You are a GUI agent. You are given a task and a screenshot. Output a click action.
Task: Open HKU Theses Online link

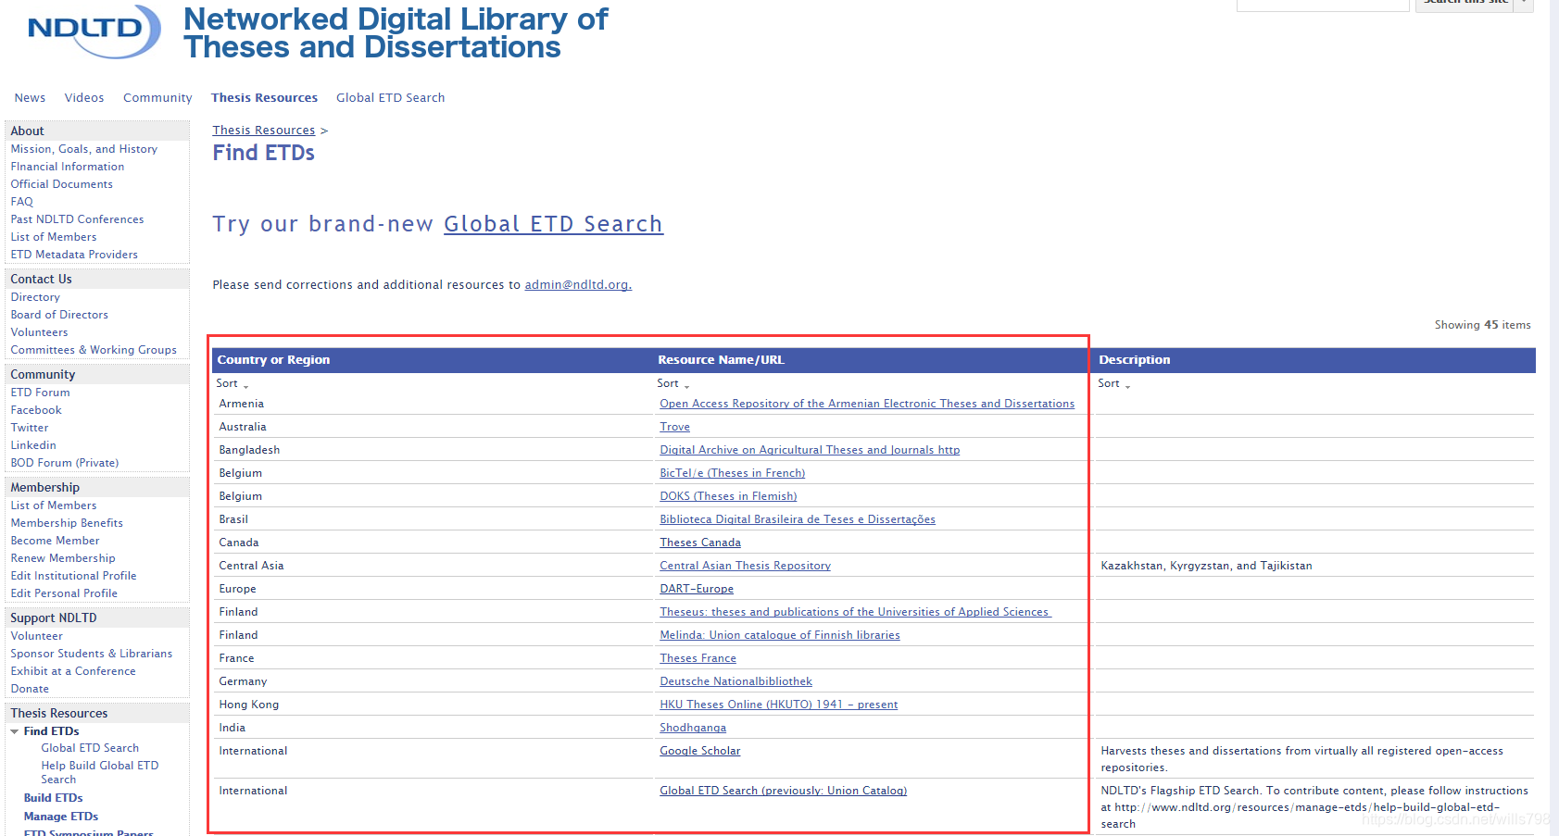coord(779,705)
